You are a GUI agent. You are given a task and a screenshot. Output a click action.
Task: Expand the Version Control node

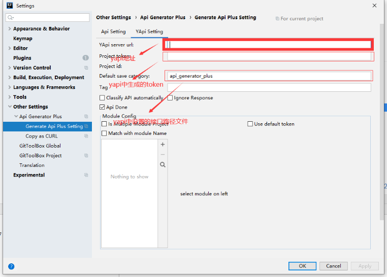click(10, 67)
